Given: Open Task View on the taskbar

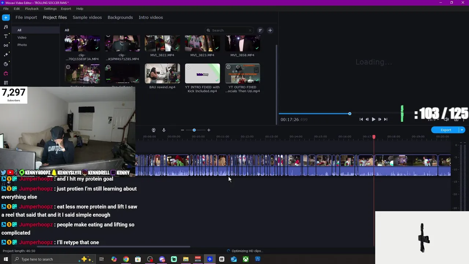Looking at the screenshot, I should 101,259.
